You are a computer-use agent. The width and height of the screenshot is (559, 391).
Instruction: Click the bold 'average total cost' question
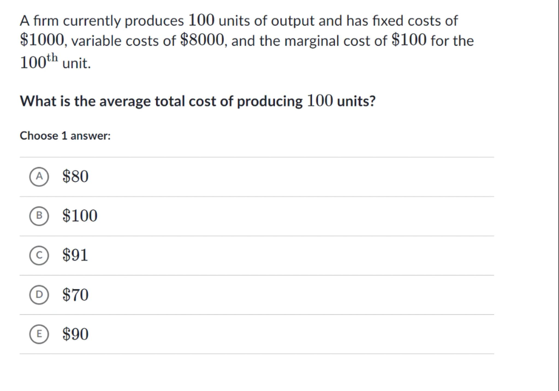(198, 101)
